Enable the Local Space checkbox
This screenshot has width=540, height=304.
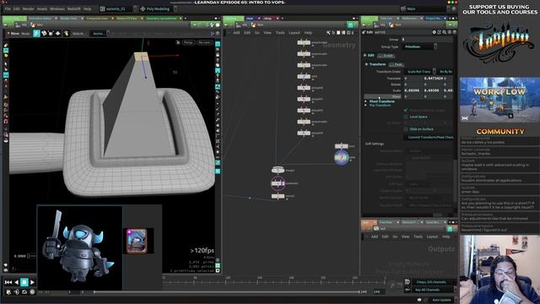pos(406,117)
